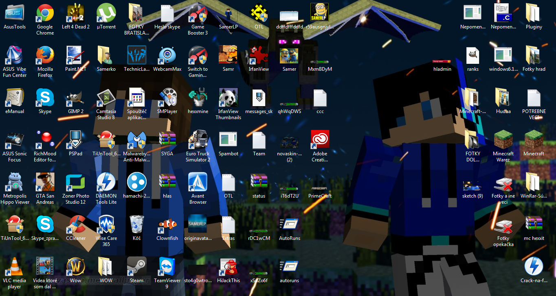Screen dimensions: 556x296
Task: Open Google Chrome desktop shortcut
Action: pos(45,14)
